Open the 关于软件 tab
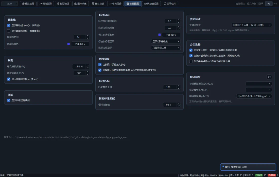The width and height of the screenshot is (279, 177). (x=170, y=4)
